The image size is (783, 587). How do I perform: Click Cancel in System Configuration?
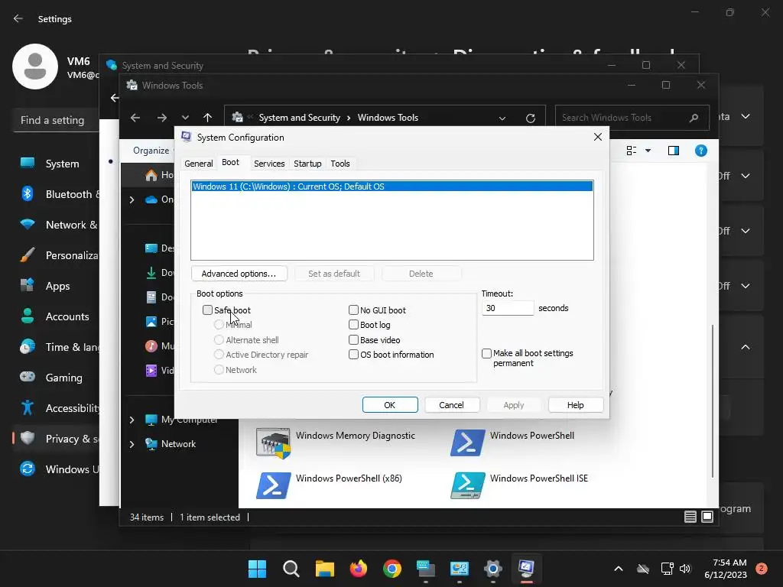click(x=451, y=405)
